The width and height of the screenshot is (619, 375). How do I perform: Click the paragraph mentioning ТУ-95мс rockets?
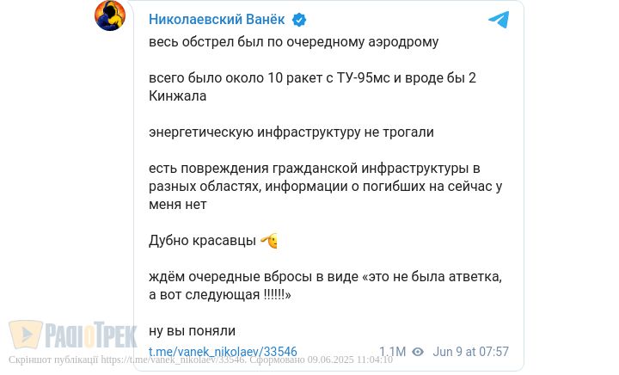(312, 87)
